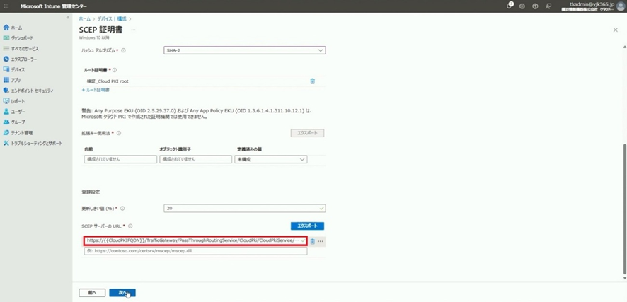
Task: Open the 定義済みの値 dropdown
Action: click(271, 160)
